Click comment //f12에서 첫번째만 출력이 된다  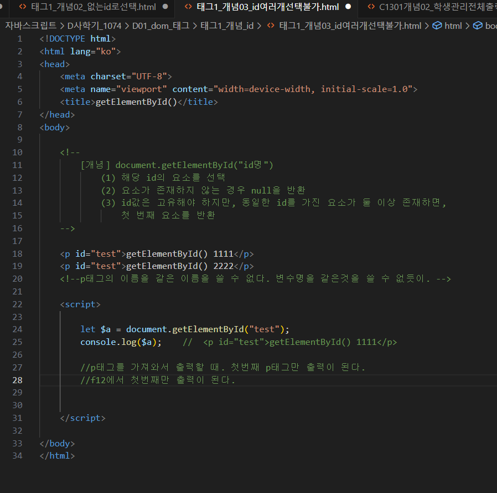(158, 380)
